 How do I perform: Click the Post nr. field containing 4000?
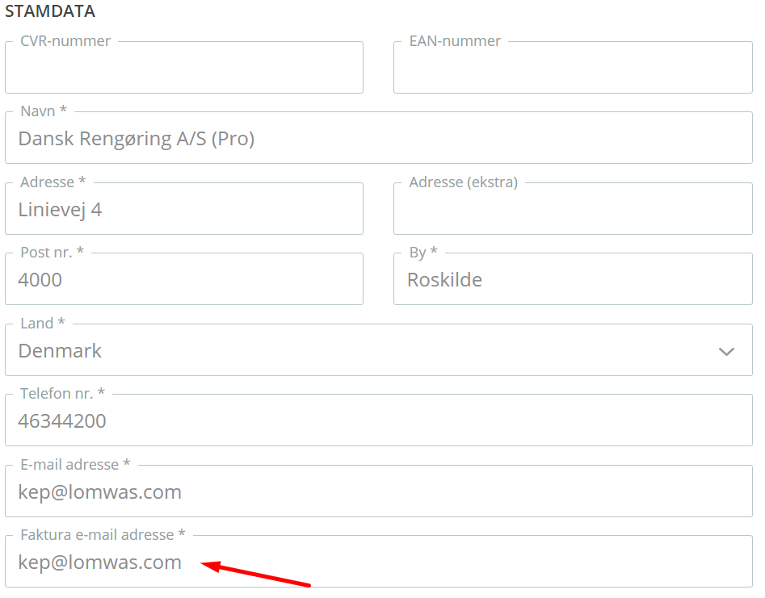click(x=184, y=278)
